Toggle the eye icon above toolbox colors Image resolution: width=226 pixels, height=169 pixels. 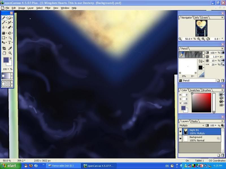click(10, 58)
